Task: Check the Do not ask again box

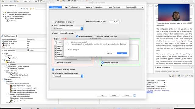Action: (66, 50)
